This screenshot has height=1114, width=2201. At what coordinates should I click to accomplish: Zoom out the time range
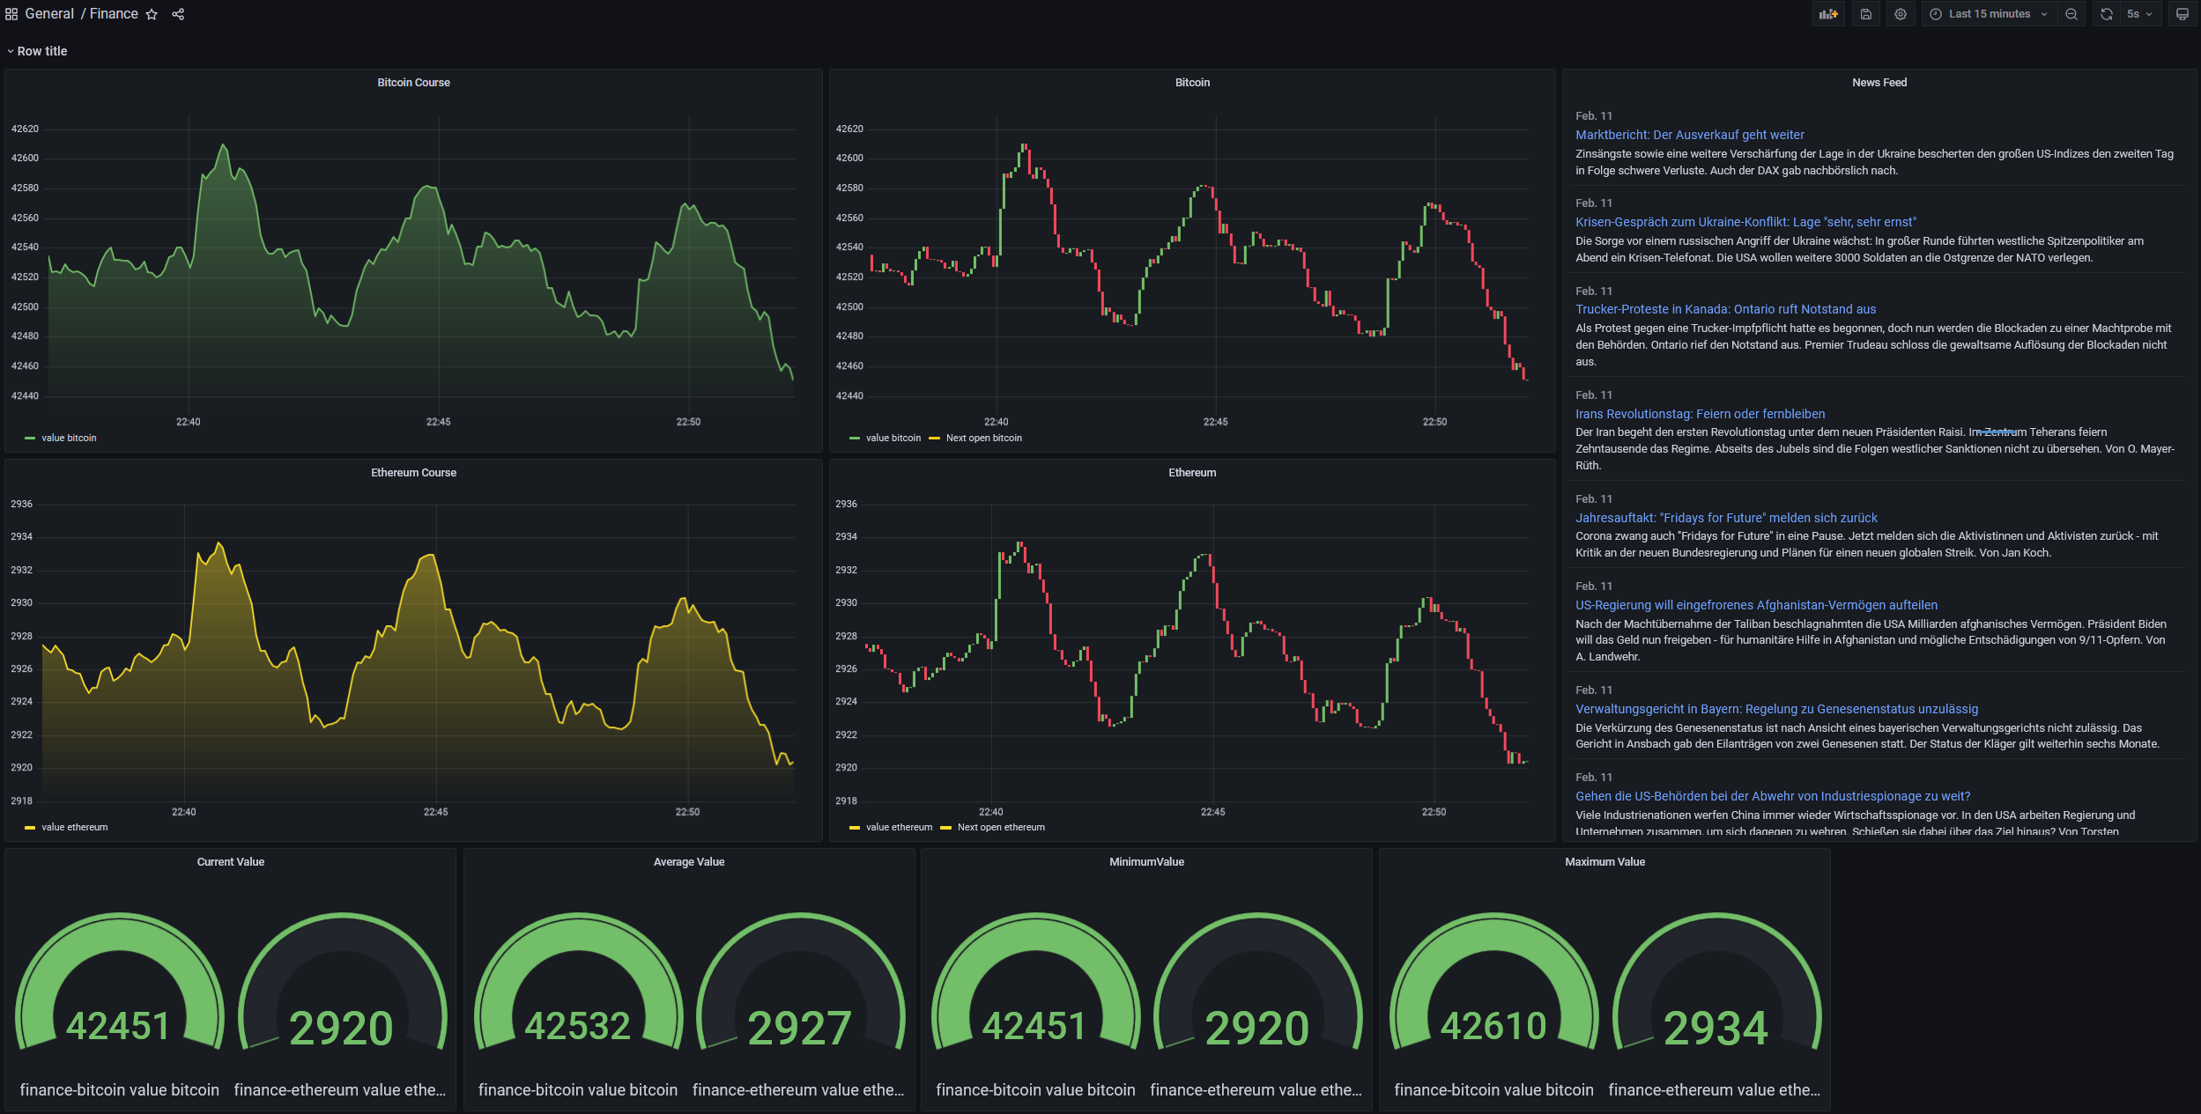(x=2071, y=14)
